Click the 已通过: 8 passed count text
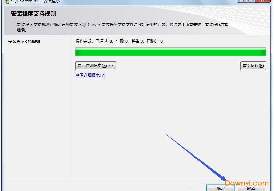The image size is (274, 191). pos(104,41)
